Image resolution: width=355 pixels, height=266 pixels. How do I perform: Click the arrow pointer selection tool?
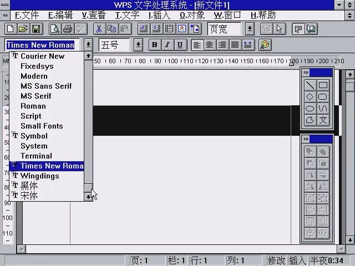280,29
